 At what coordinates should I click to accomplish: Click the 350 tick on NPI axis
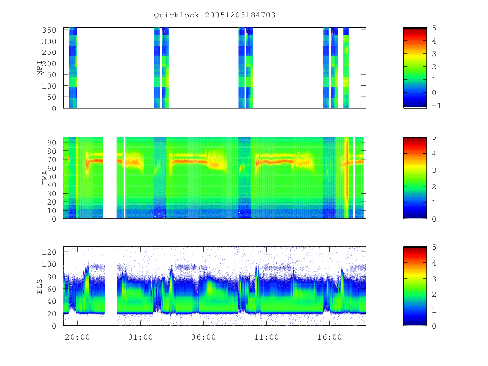[x=49, y=30]
